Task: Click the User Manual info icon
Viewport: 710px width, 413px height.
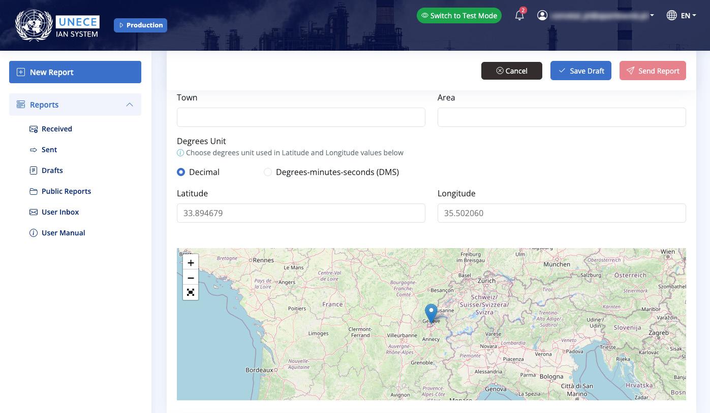Action: (x=34, y=233)
